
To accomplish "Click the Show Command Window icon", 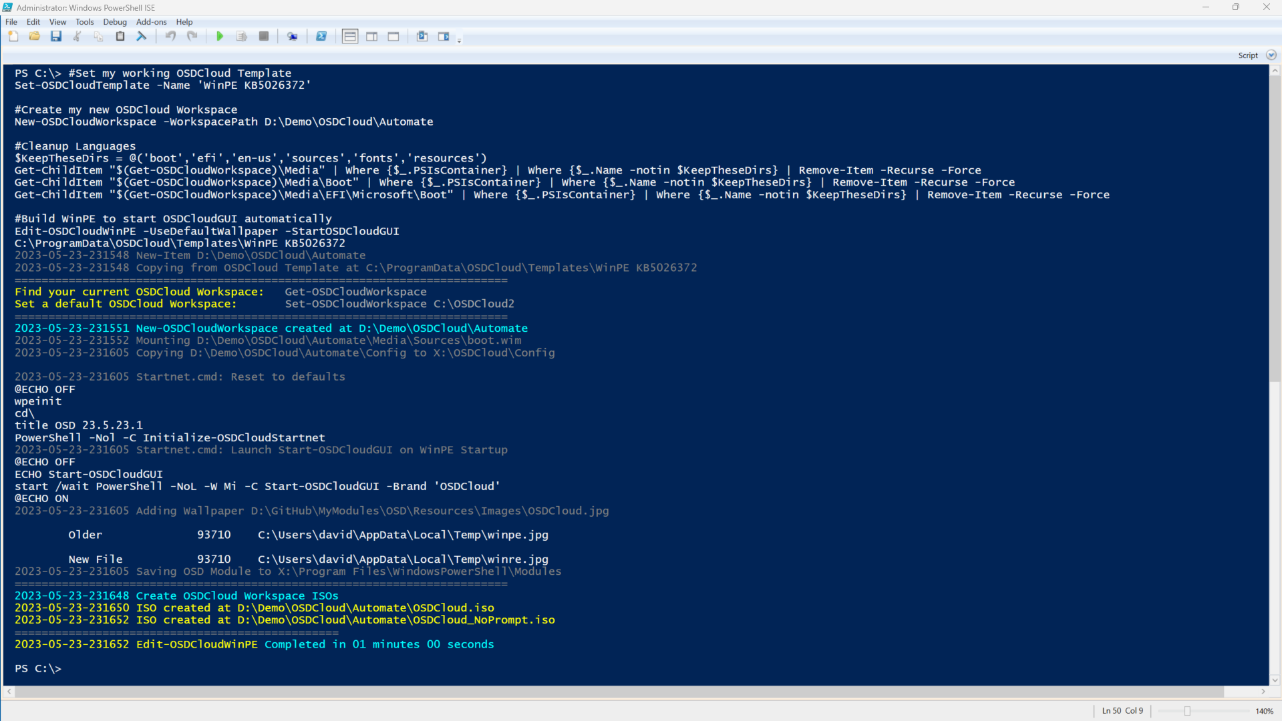I will [422, 37].
